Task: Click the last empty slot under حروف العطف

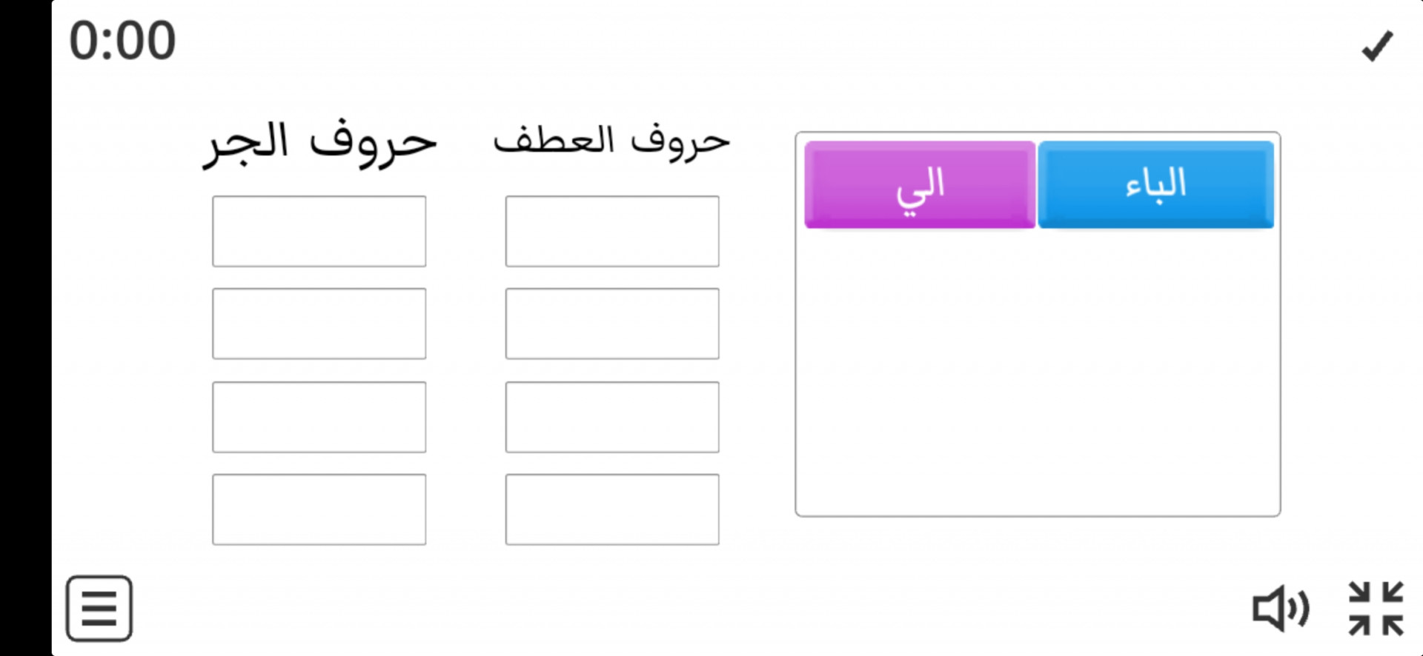Action: (612, 509)
